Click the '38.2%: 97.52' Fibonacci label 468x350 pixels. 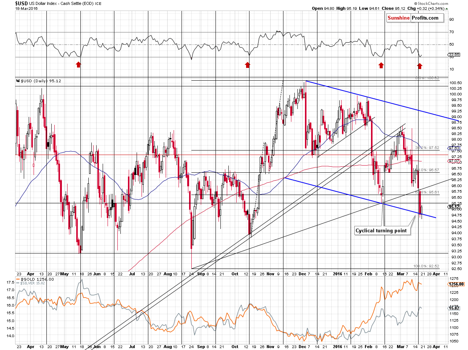click(x=427, y=148)
